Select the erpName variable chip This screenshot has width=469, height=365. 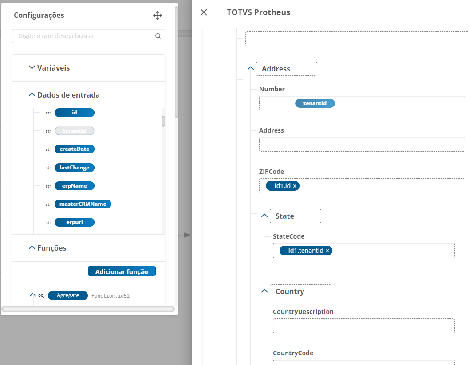point(75,186)
